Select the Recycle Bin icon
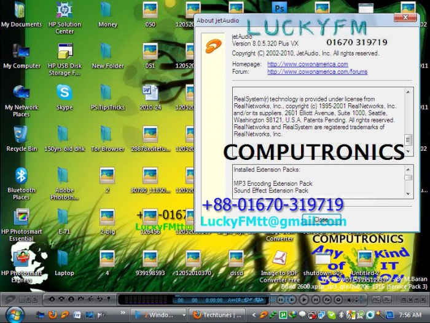 point(21,138)
